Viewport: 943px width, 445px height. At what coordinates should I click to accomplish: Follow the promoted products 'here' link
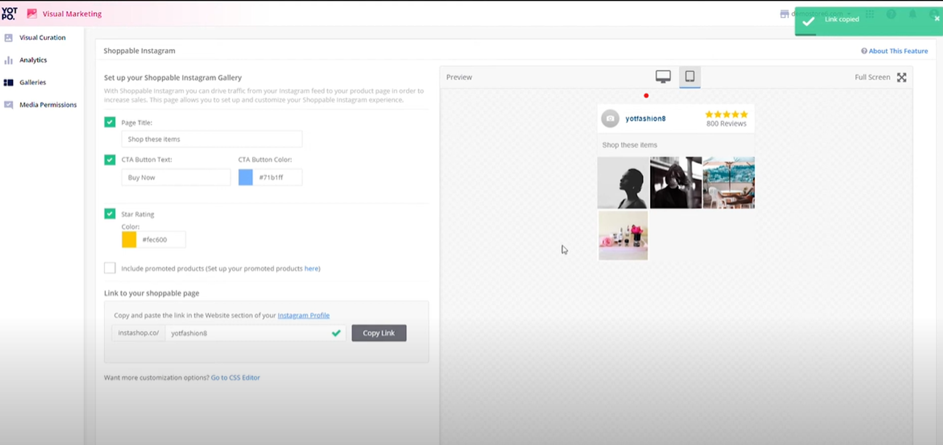tap(311, 268)
